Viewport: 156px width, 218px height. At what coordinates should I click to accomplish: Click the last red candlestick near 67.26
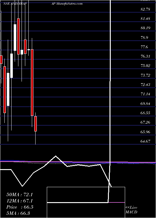[36, 124]
